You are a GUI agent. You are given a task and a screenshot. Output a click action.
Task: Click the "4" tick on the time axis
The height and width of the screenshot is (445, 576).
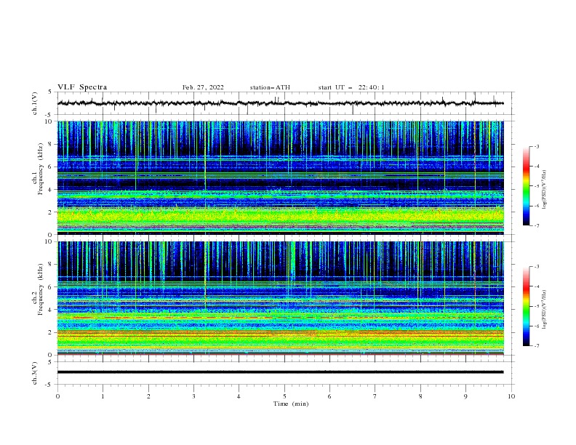[239, 396]
